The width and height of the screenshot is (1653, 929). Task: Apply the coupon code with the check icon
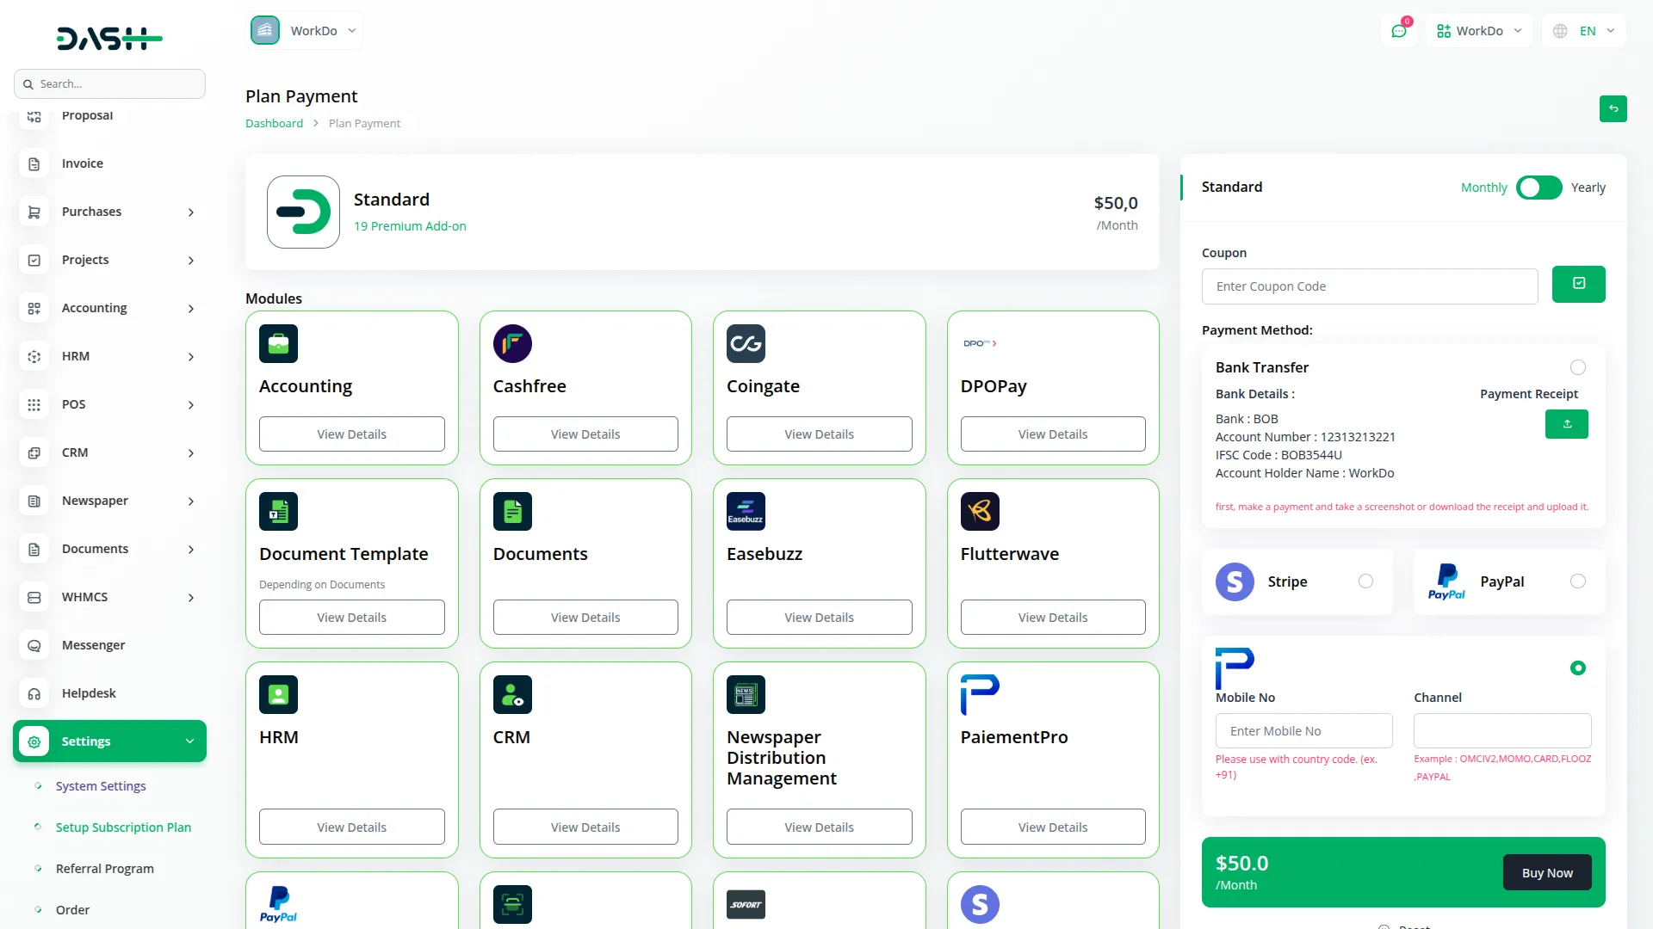point(1578,284)
